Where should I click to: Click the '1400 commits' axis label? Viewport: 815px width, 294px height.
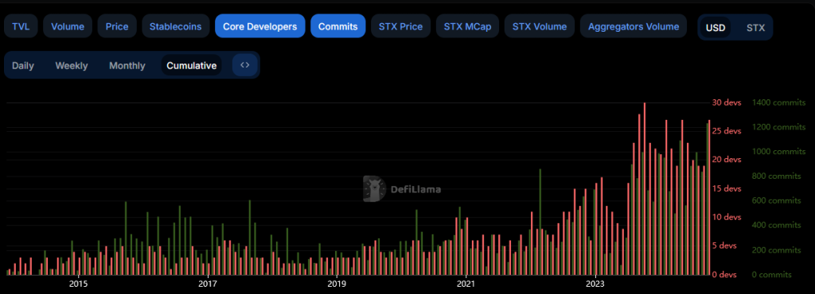coord(778,103)
